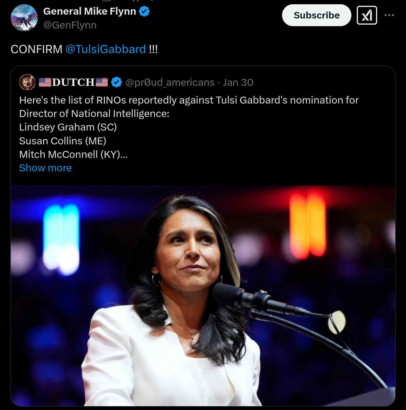The image size is (406, 410).
Task: Click the flag emoji before DUTCH
Action: click(45, 82)
